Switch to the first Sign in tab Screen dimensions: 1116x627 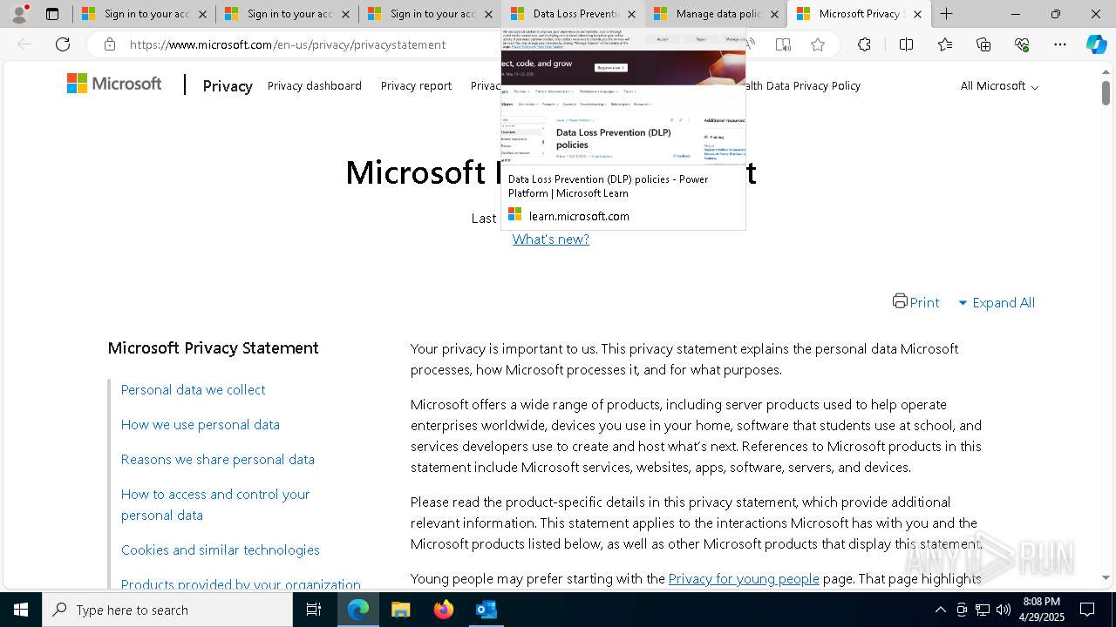point(145,14)
